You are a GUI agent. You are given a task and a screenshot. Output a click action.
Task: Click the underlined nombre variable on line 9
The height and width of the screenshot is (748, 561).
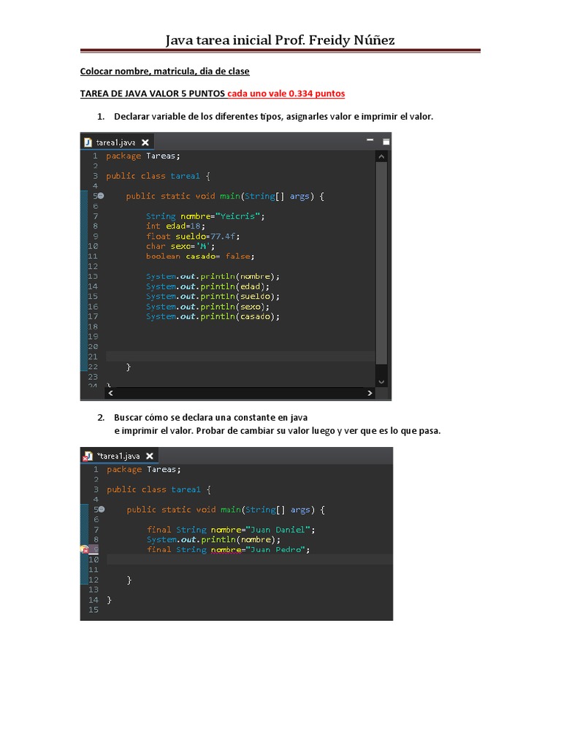click(x=226, y=549)
